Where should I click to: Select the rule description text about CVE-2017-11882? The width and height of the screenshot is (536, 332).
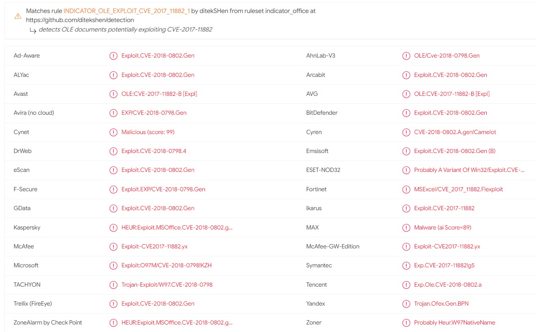[x=126, y=30]
